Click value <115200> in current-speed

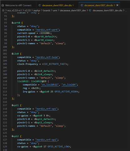(45, 33)
